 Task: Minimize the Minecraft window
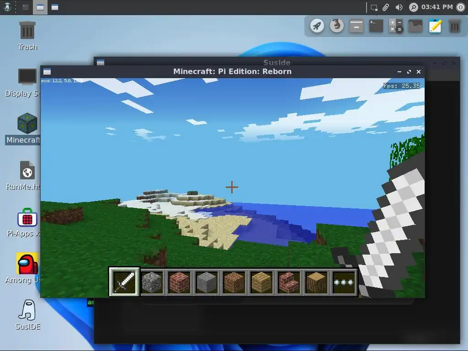(x=399, y=72)
